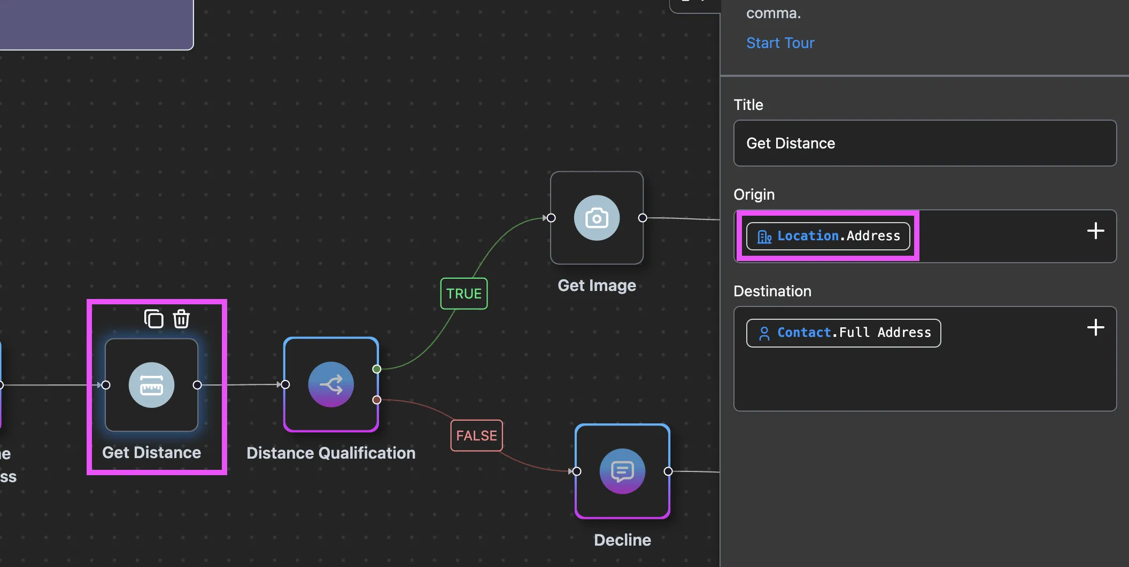
Task: Click the duplicate icon above Get Distance
Action: tap(153, 319)
